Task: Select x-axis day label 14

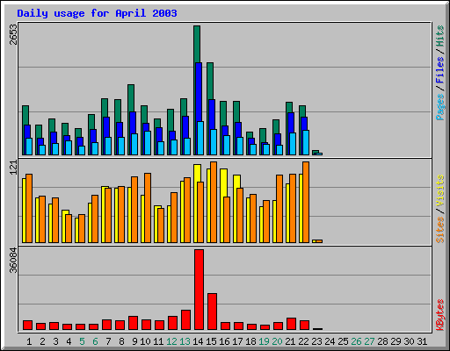Action: (198, 341)
